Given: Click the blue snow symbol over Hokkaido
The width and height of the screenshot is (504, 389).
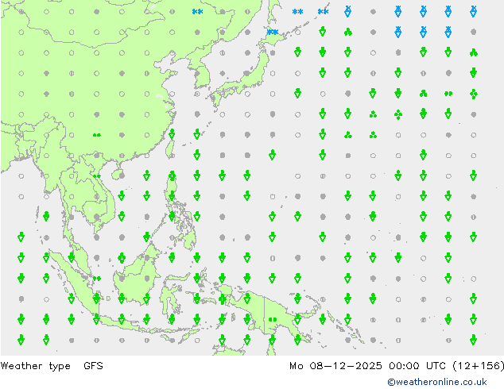Looking at the screenshot, I should (273, 32).
